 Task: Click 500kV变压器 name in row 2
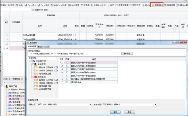pos(29,39)
